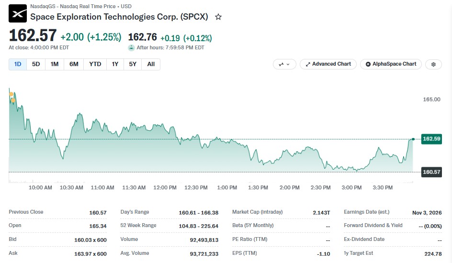
Task: Click the At close 4:00:00 PM EDT text
Action: 39,47
